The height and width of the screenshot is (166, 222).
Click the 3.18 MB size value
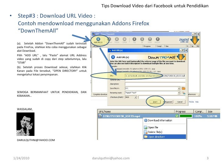[212, 116]
